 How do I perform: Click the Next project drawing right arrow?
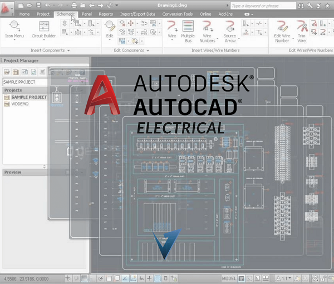[x=101, y=6]
